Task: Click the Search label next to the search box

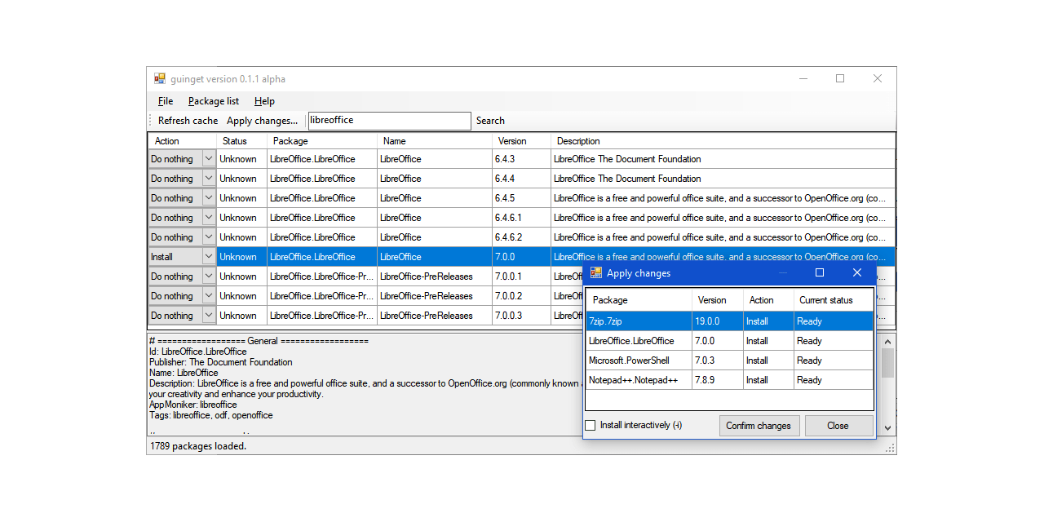Action: click(x=489, y=120)
